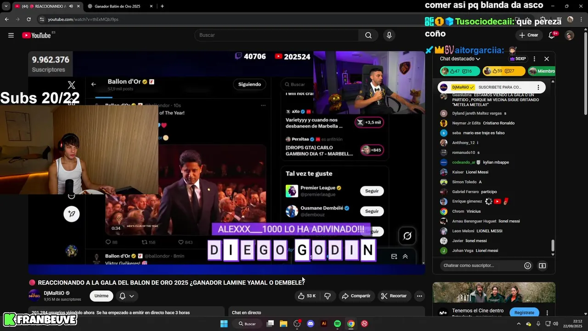Open the chat options three-dot menu
This screenshot has height=331, width=588.
coord(534,59)
